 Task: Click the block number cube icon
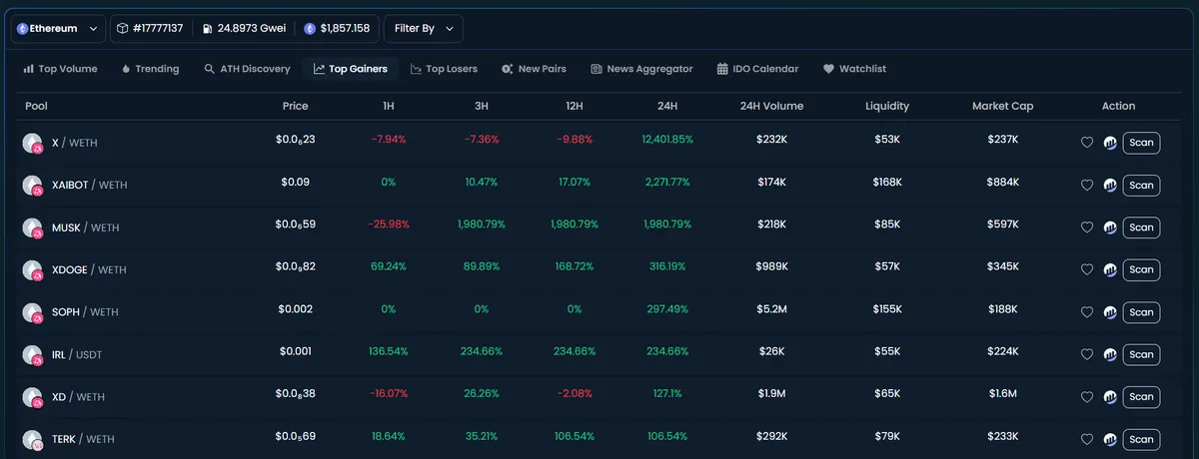[x=123, y=29]
